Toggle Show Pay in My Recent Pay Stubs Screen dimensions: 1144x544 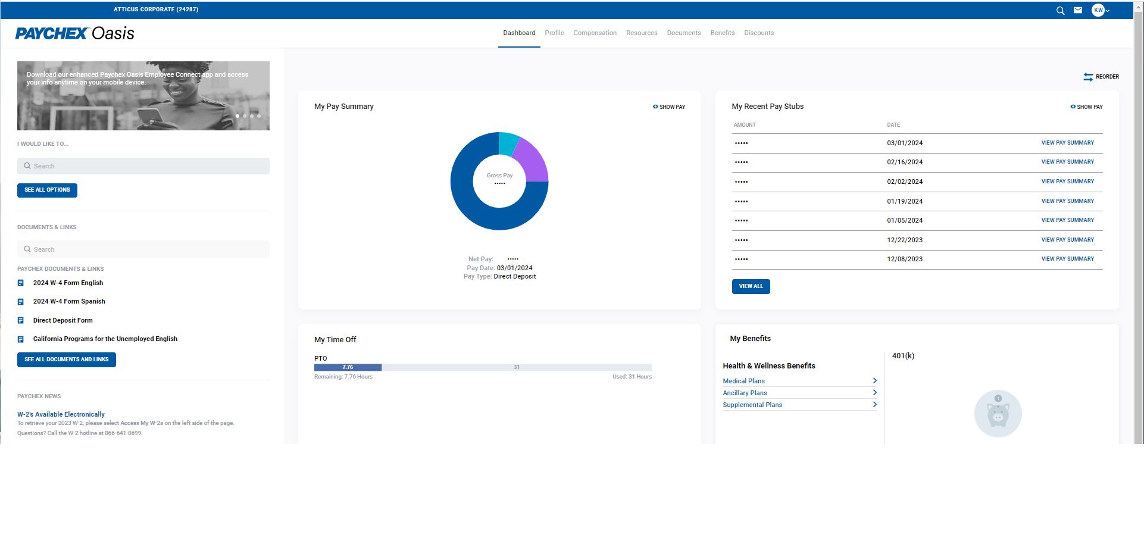click(x=1087, y=107)
